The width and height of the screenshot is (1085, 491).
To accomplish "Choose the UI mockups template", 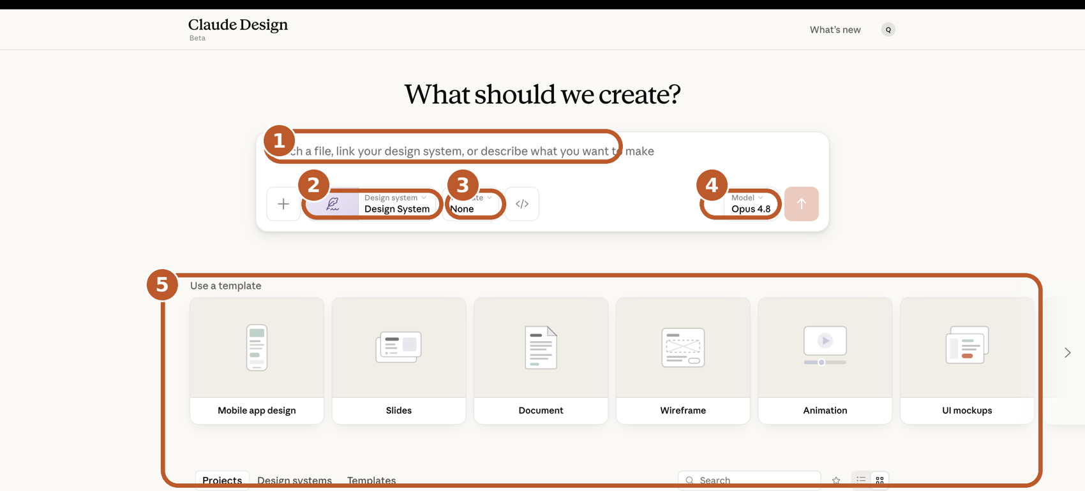I will point(967,360).
